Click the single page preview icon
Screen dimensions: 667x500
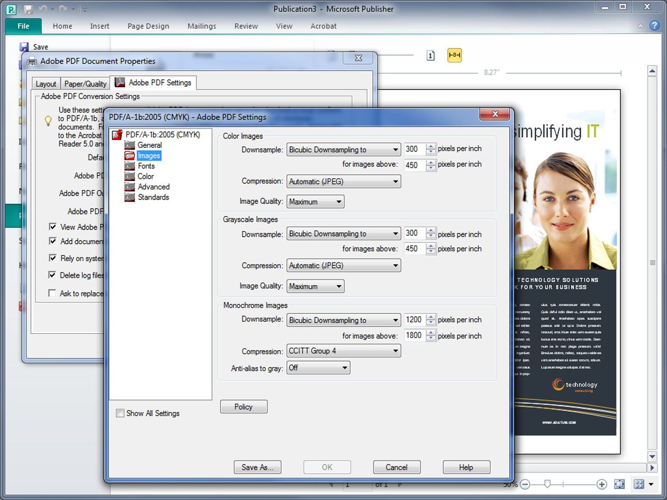430,55
